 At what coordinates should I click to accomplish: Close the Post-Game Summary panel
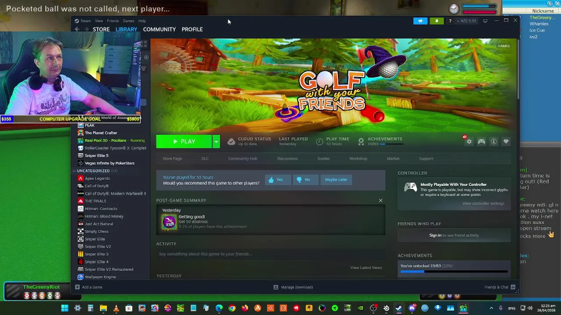point(380,200)
